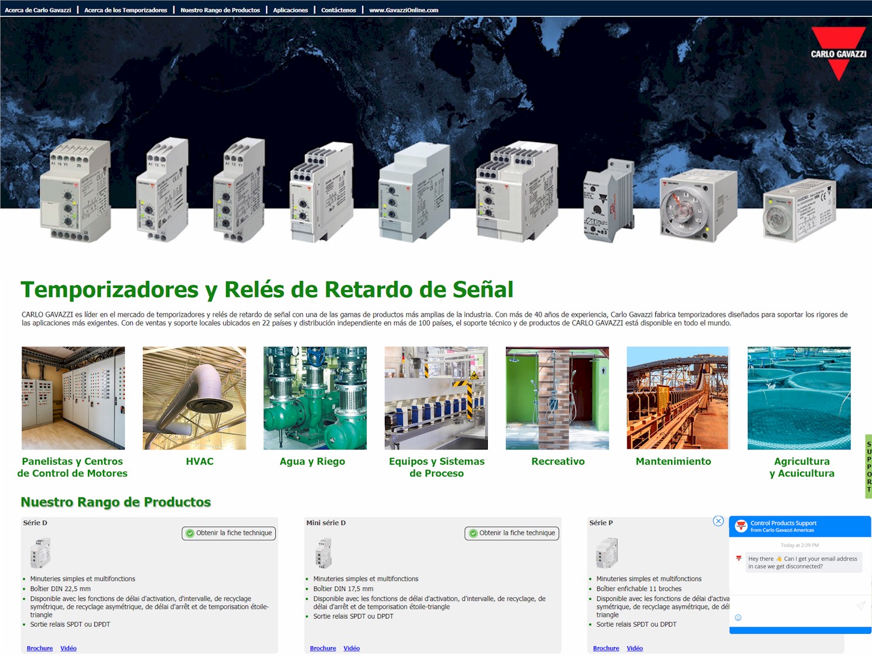Open the Panelistas y Centros de Control thumbnail

point(73,398)
